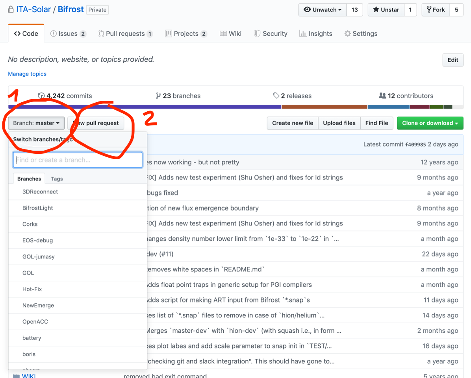471x378 pixels.
Task: Select the Corks branch
Action: coord(78,224)
